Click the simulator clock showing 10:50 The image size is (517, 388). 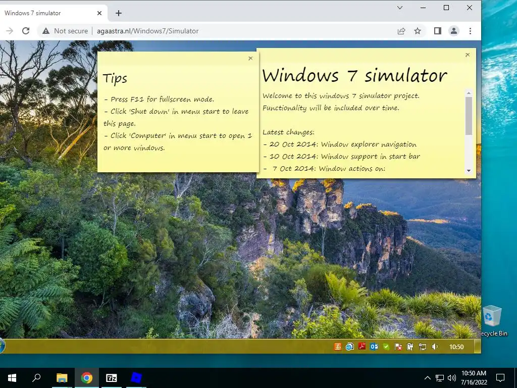(x=456, y=347)
